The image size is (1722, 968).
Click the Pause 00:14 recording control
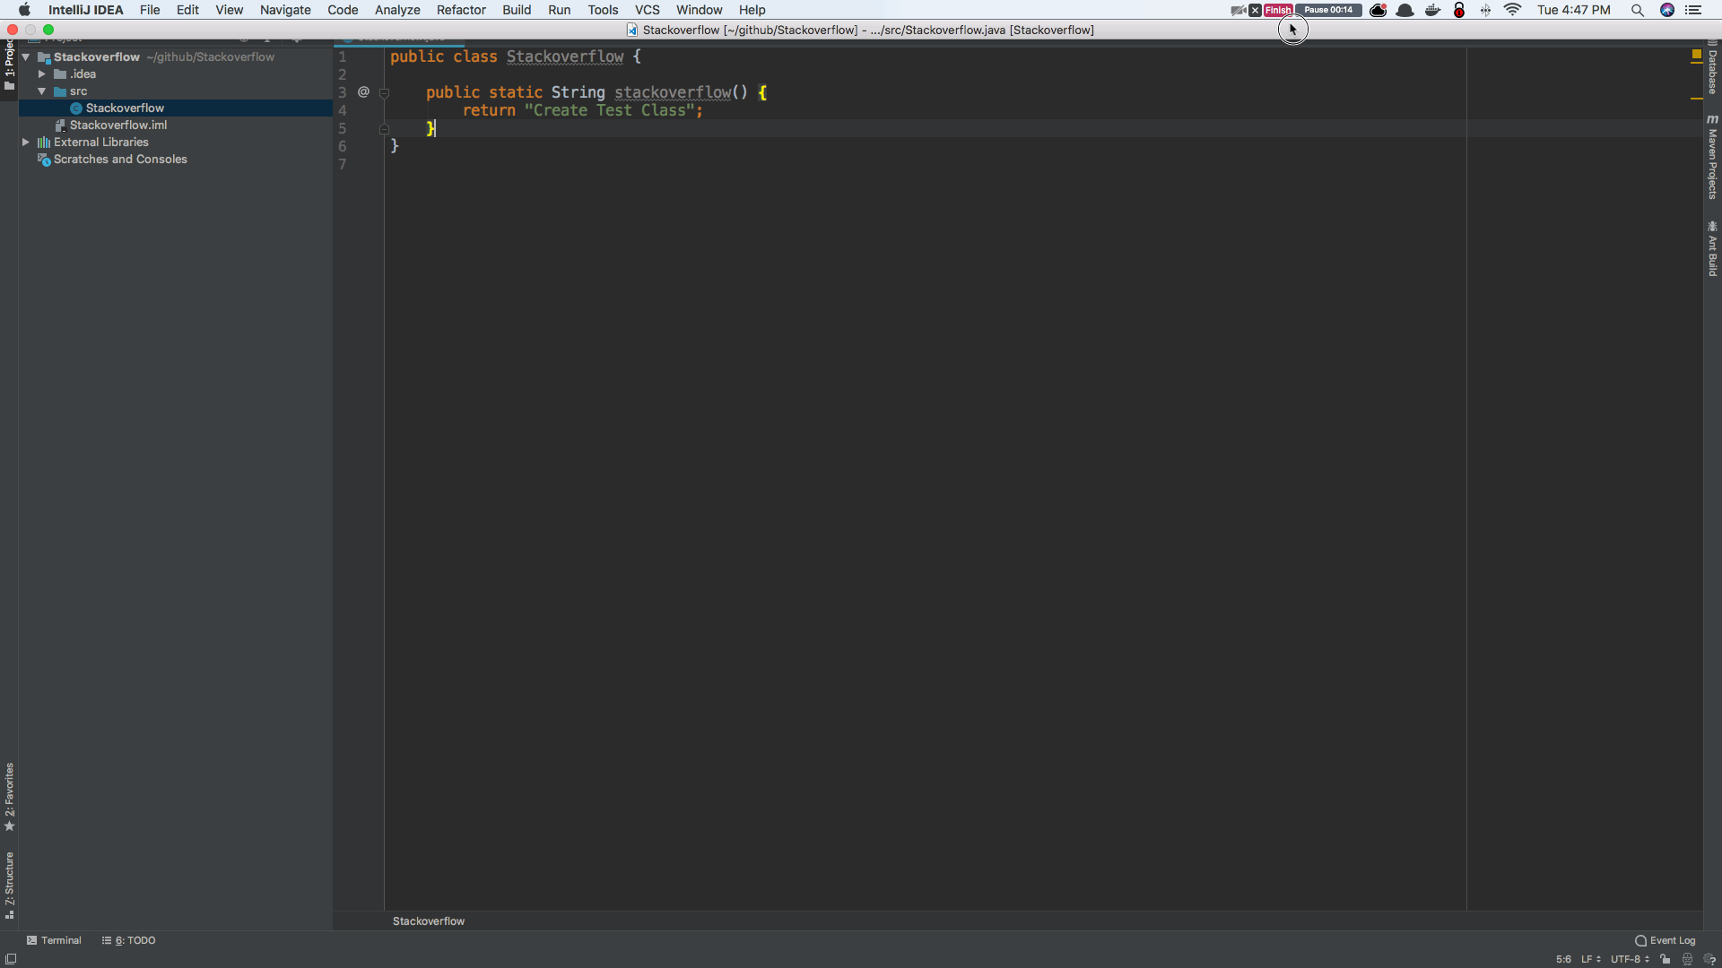pos(1327,10)
